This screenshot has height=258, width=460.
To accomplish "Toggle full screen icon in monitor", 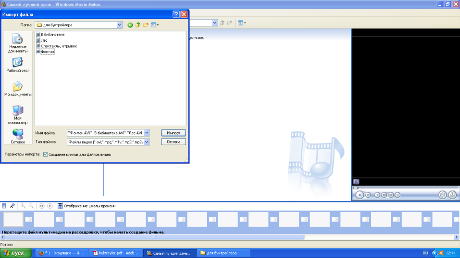I will pyautogui.click(x=356, y=182).
